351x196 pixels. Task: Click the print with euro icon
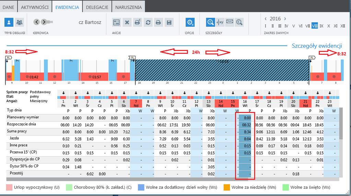138,22
